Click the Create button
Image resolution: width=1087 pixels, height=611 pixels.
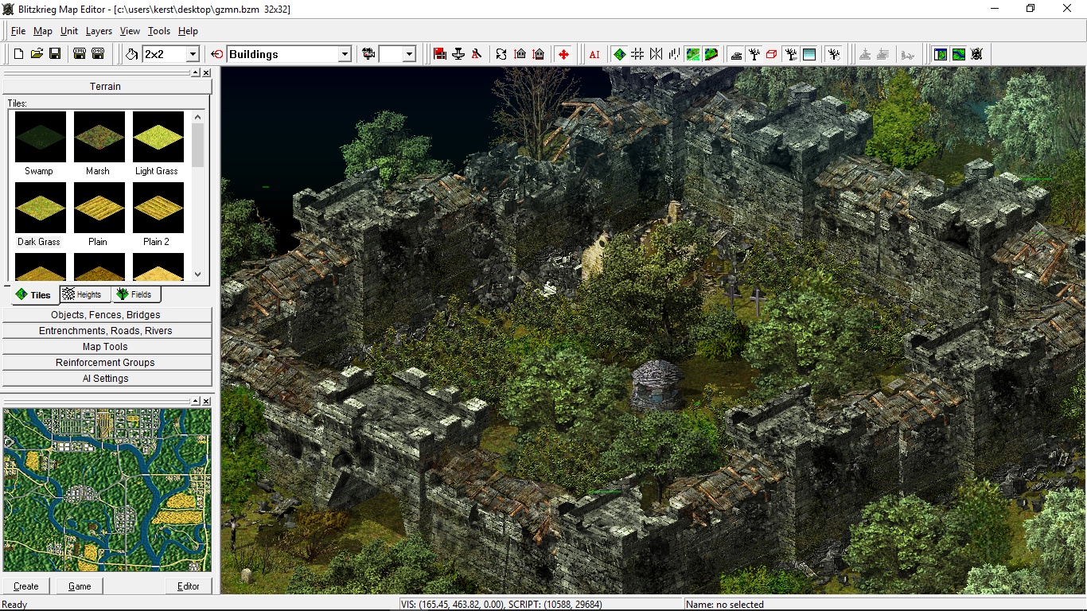pos(26,586)
